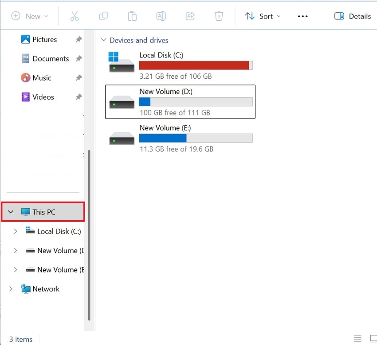The image size is (377, 345).
Task: Select the Rename icon
Action: (161, 16)
